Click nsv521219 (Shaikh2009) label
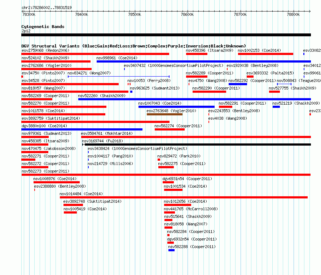The height and width of the screenshot is (275, 321). 296,103
